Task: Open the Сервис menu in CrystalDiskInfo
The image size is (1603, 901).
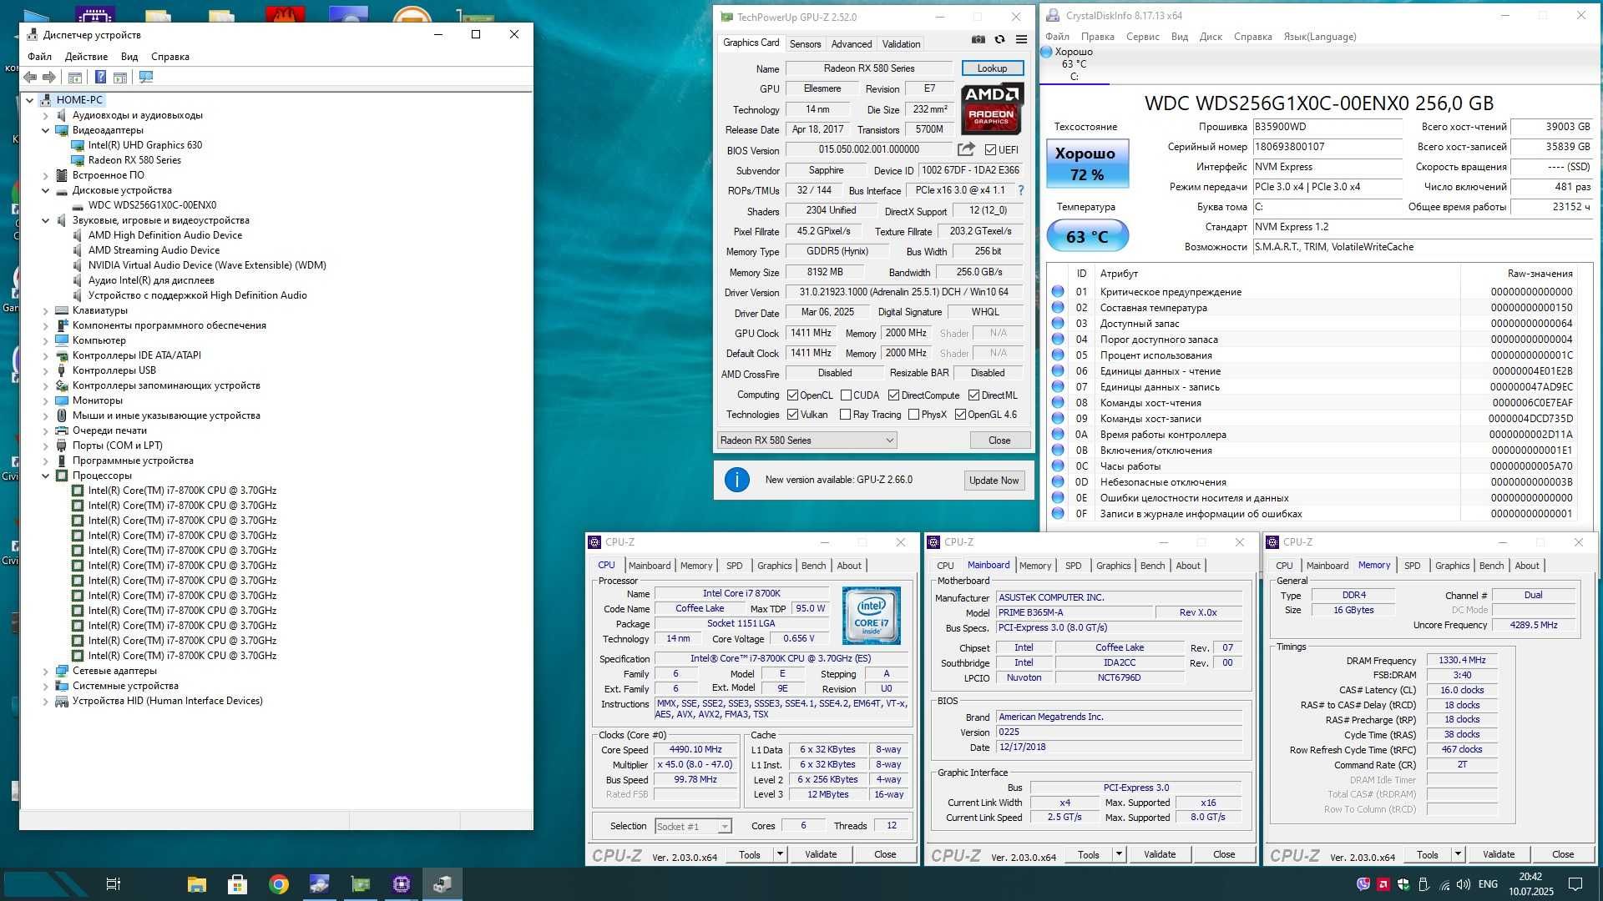Action: [x=1142, y=37]
